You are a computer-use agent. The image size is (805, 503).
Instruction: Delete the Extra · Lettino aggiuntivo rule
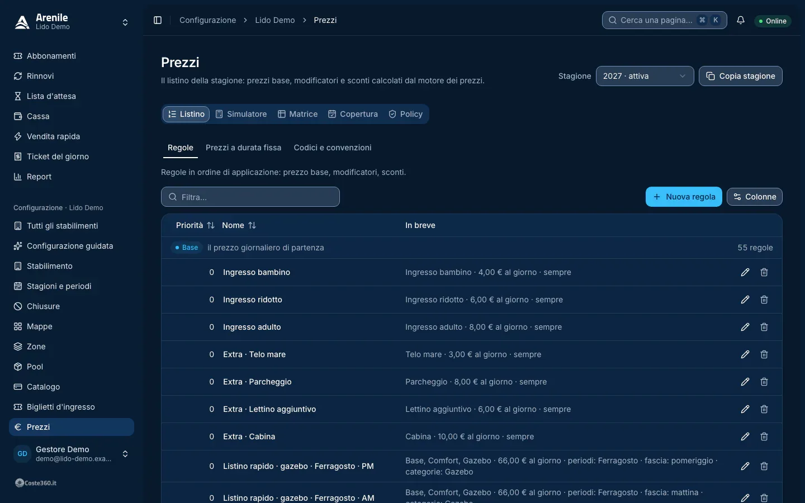click(x=764, y=409)
